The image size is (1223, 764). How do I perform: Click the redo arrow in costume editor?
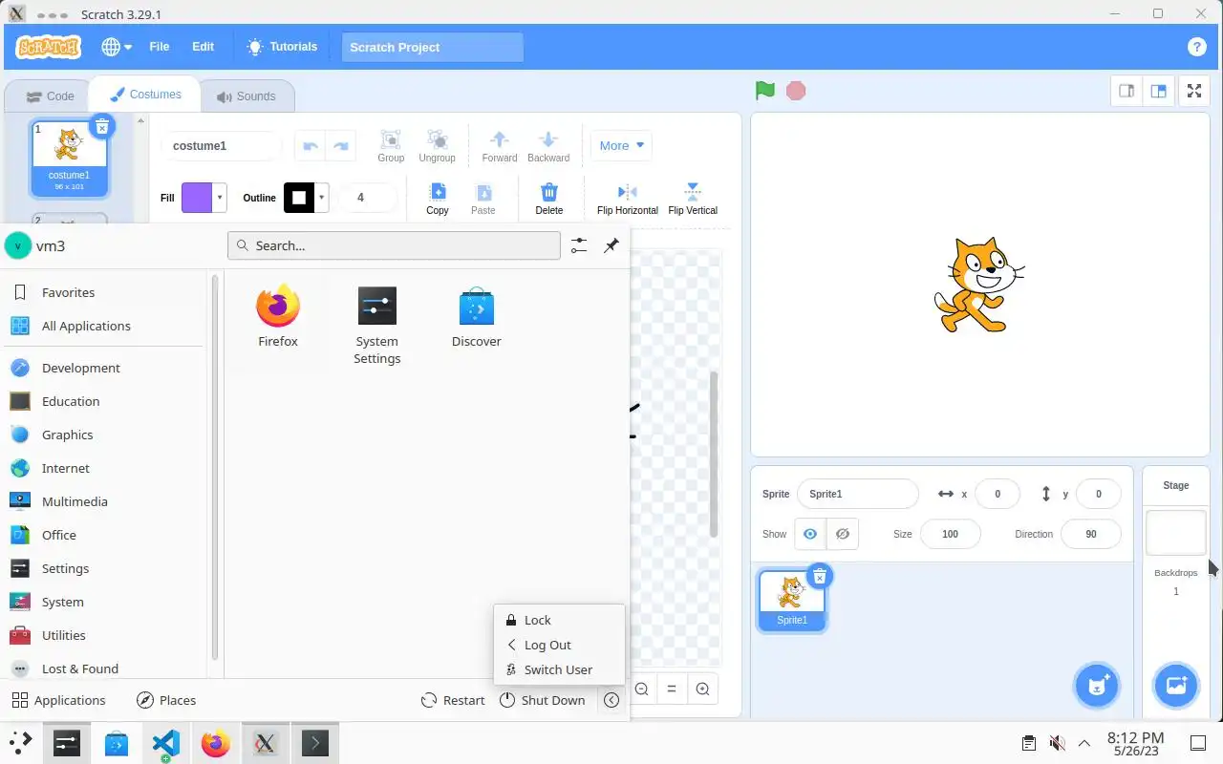(x=341, y=146)
